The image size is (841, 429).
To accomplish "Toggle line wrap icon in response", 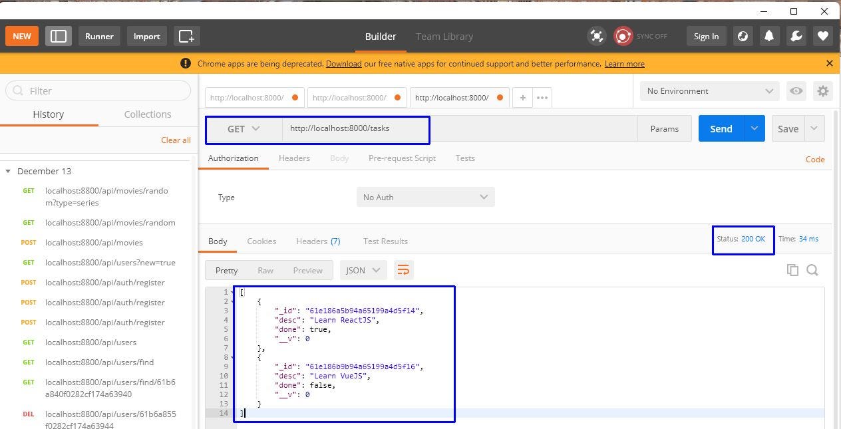I will point(403,269).
